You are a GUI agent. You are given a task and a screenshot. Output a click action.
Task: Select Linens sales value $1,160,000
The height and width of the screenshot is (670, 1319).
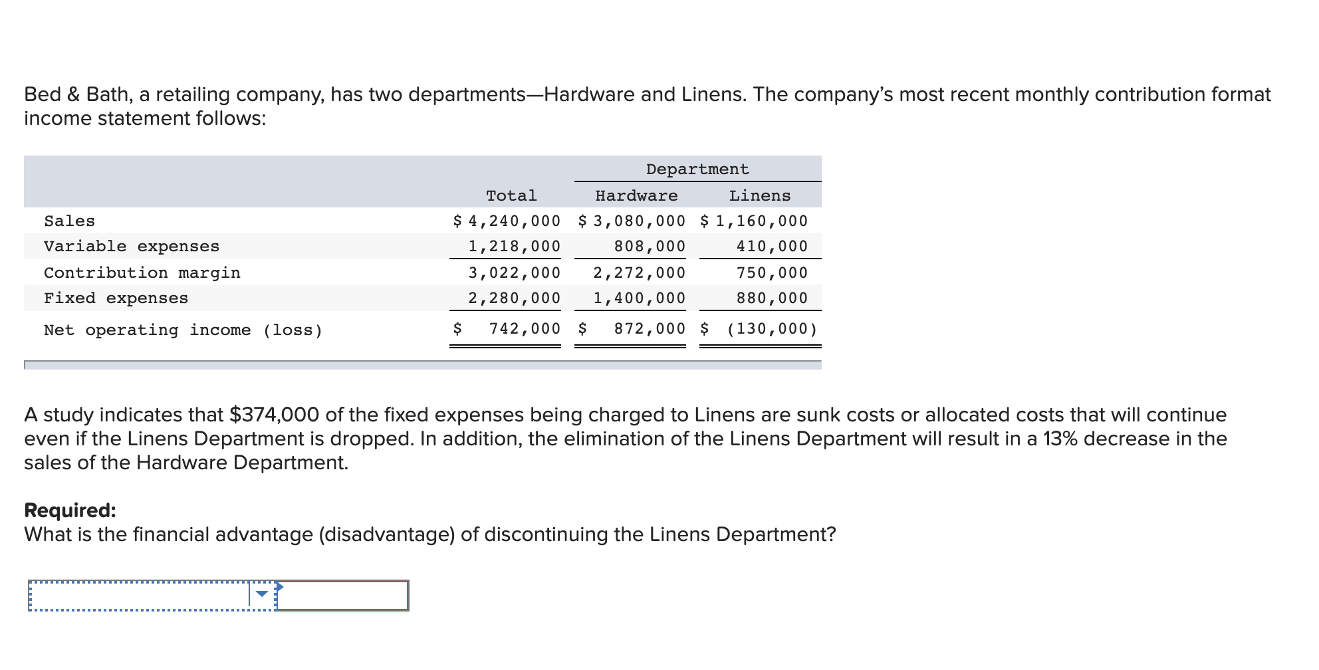click(754, 221)
